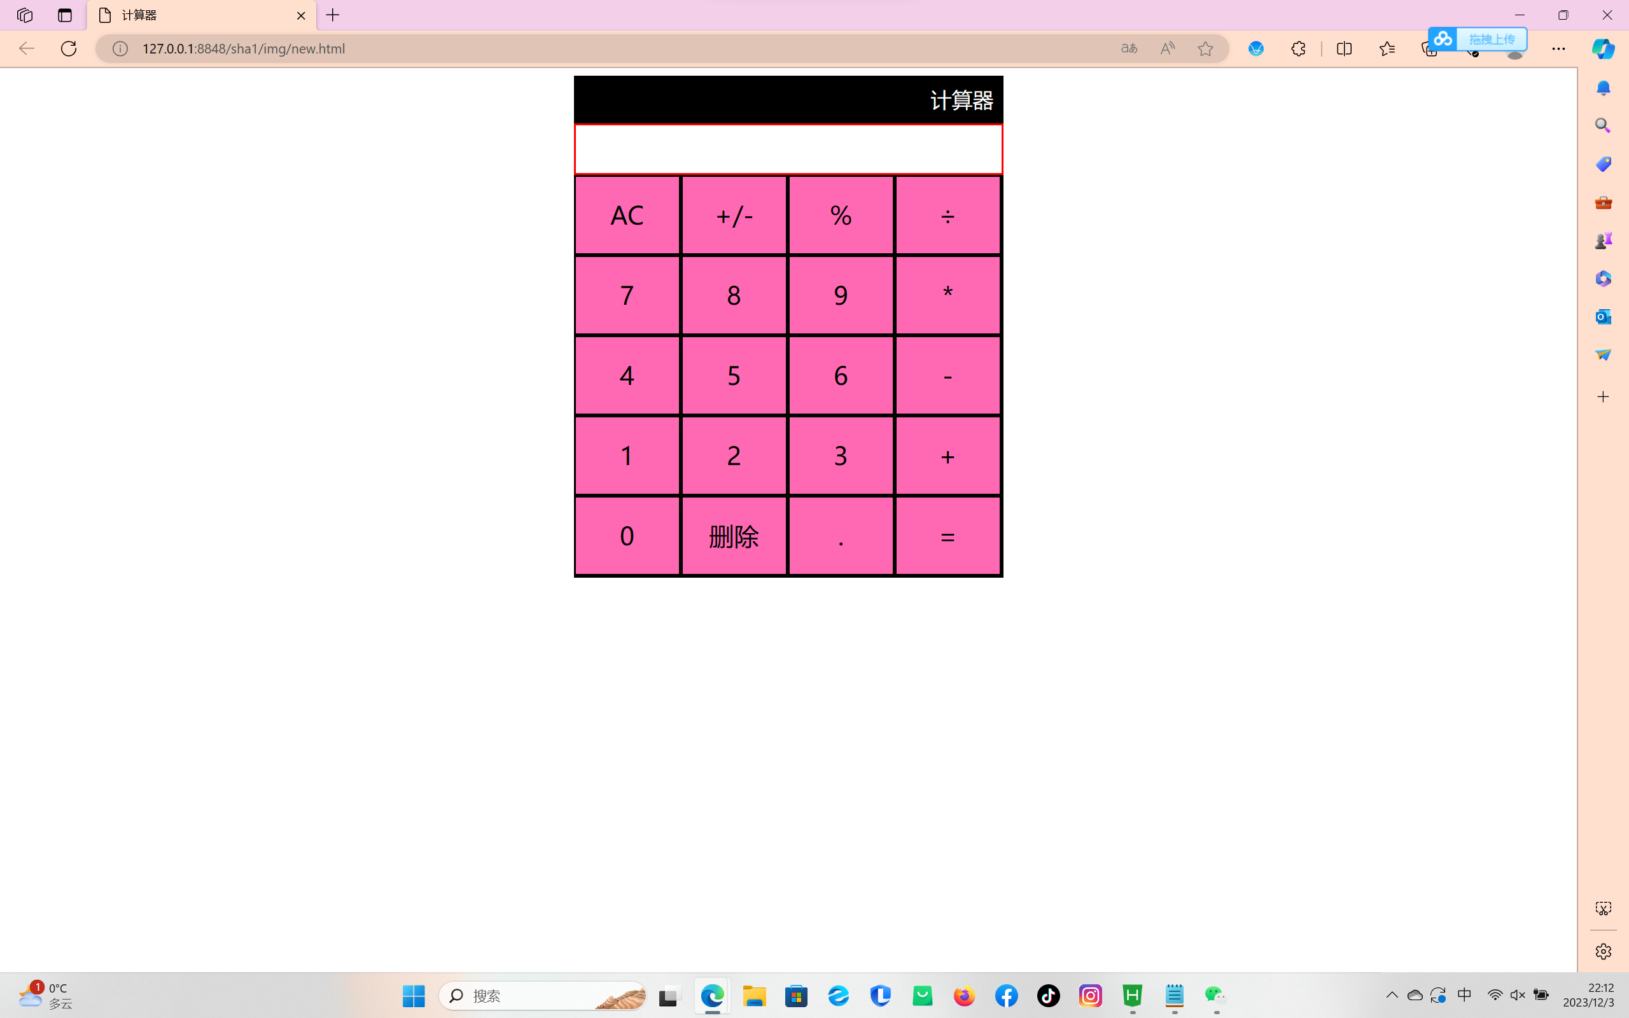This screenshot has width=1629, height=1018.
Task: Click the browser refresh icon
Action: coord(69,48)
